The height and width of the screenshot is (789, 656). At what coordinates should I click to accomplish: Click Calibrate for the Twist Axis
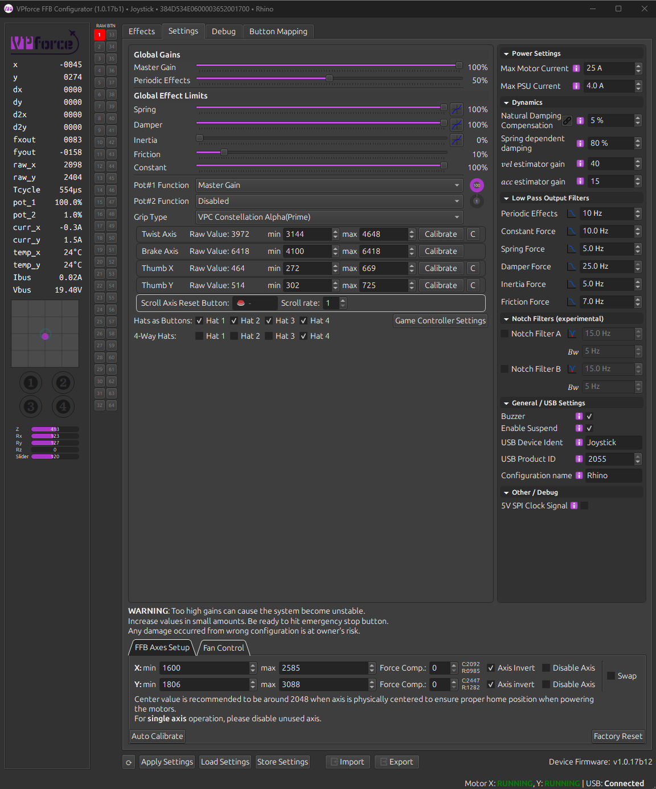click(441, 234)
